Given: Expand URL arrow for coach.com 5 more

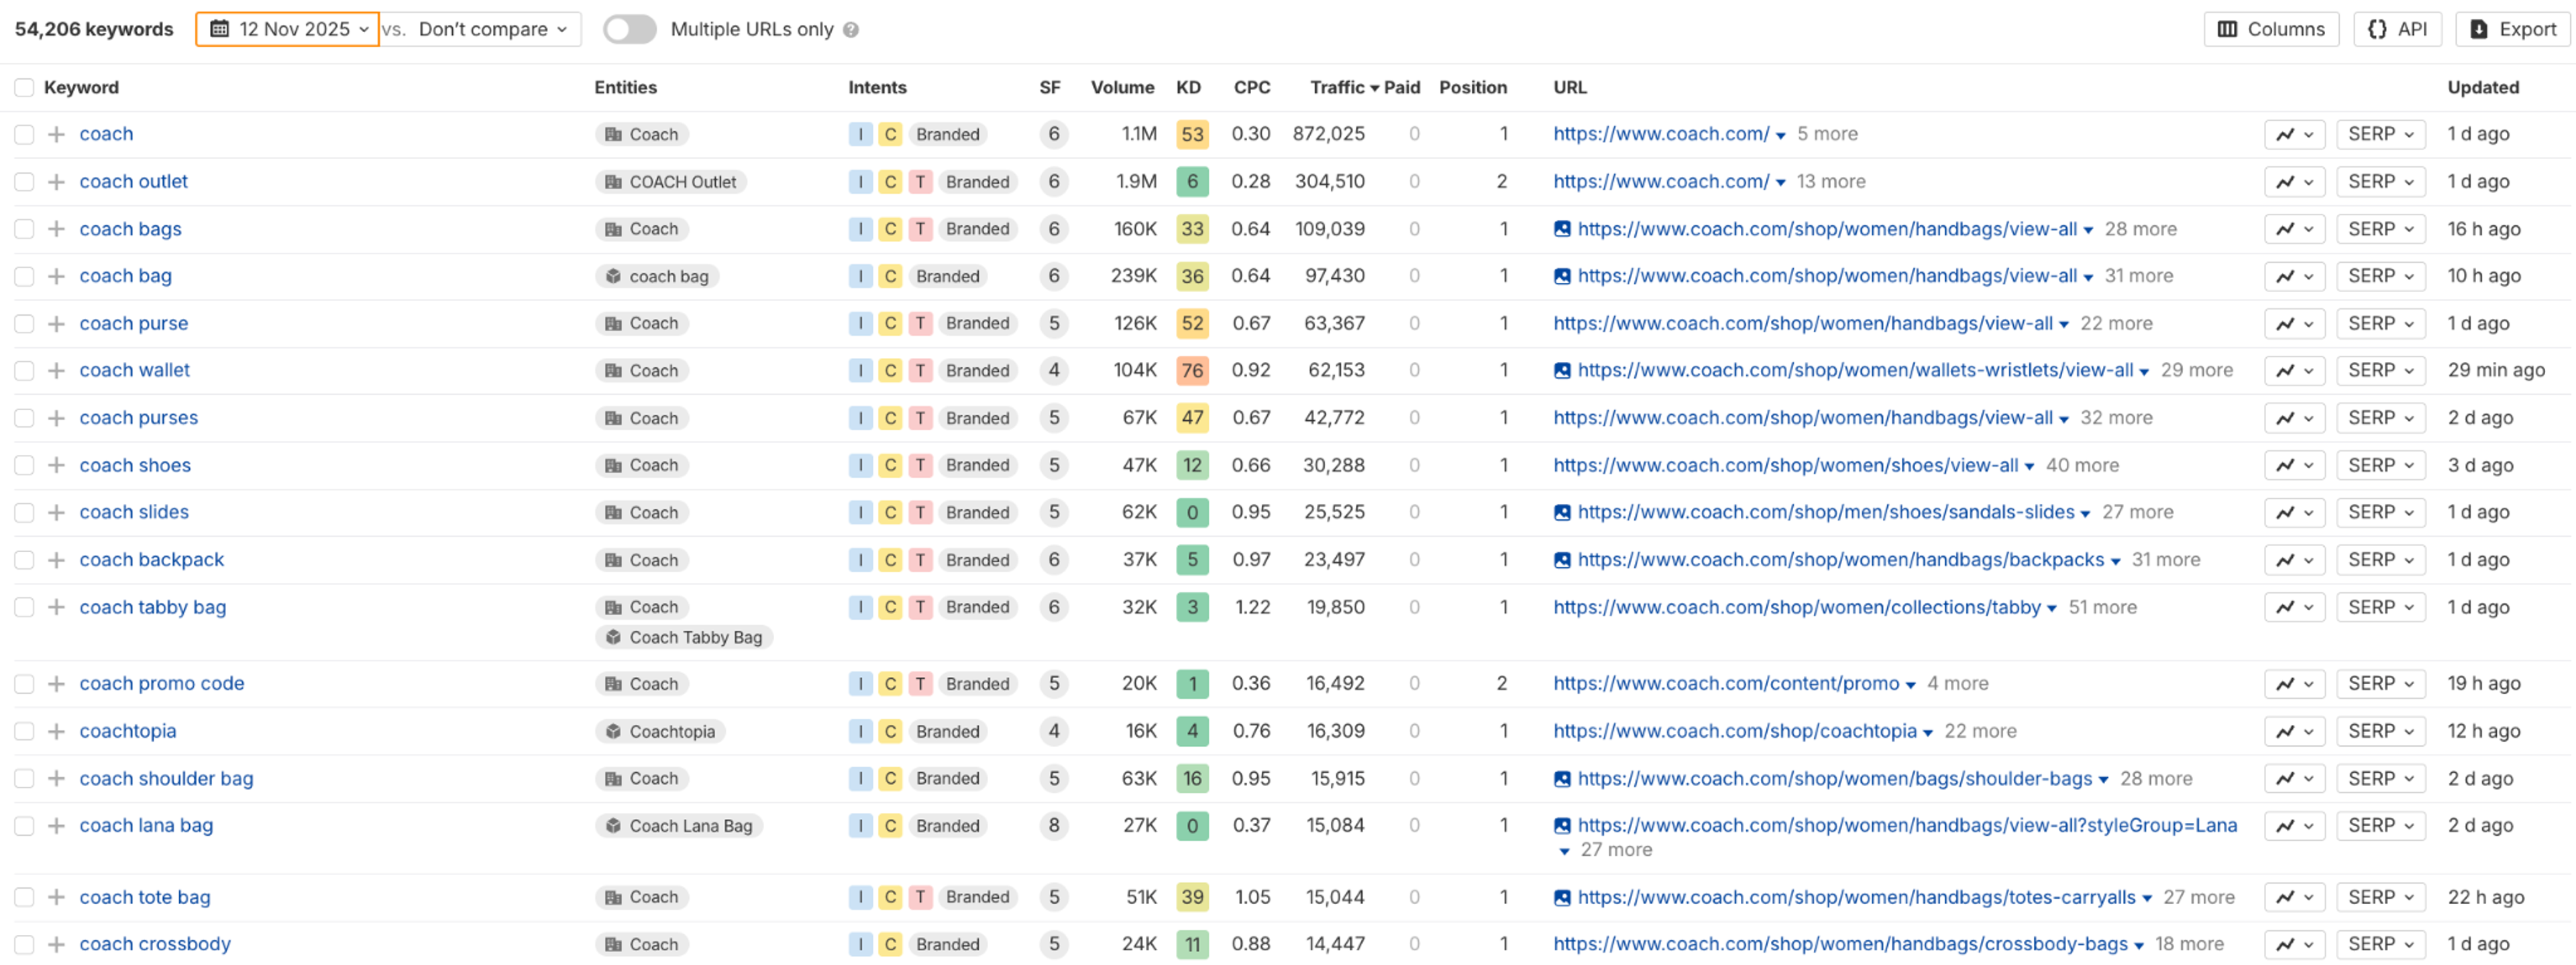Looking at the screenshot, I should pos(1780,136).
